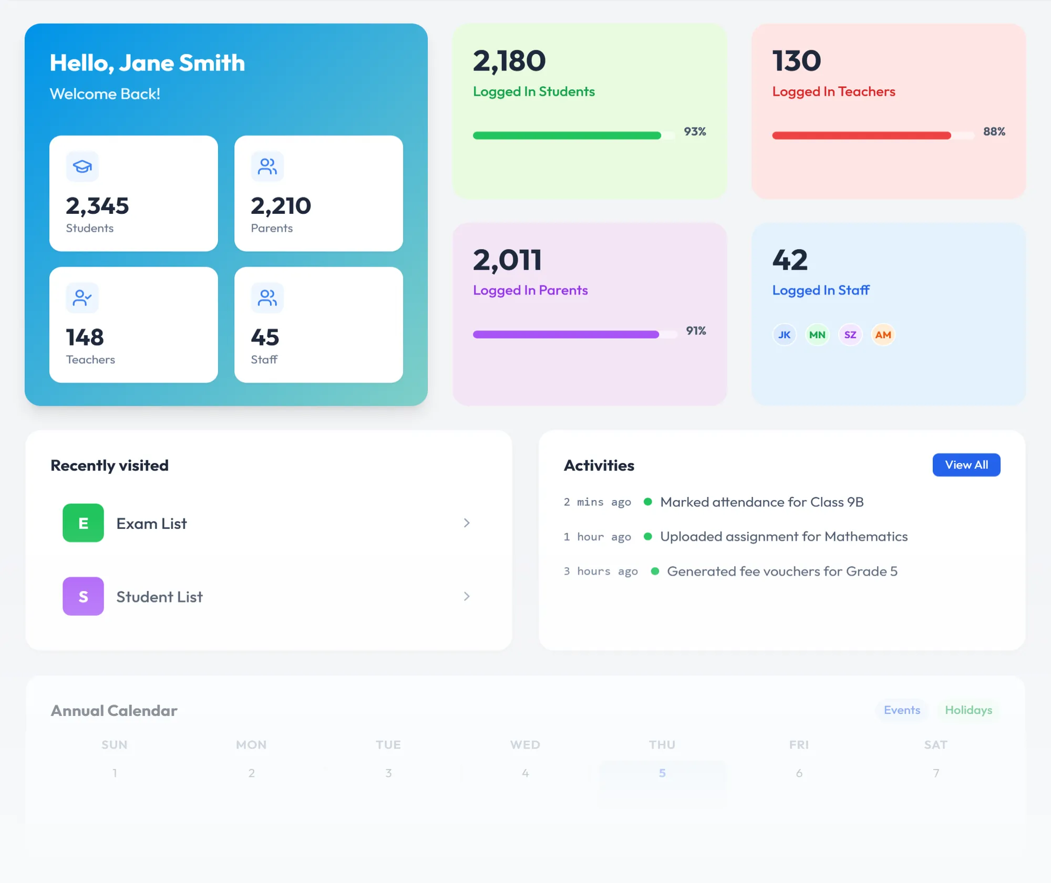Click the '130' logged in teachers count

797,61
